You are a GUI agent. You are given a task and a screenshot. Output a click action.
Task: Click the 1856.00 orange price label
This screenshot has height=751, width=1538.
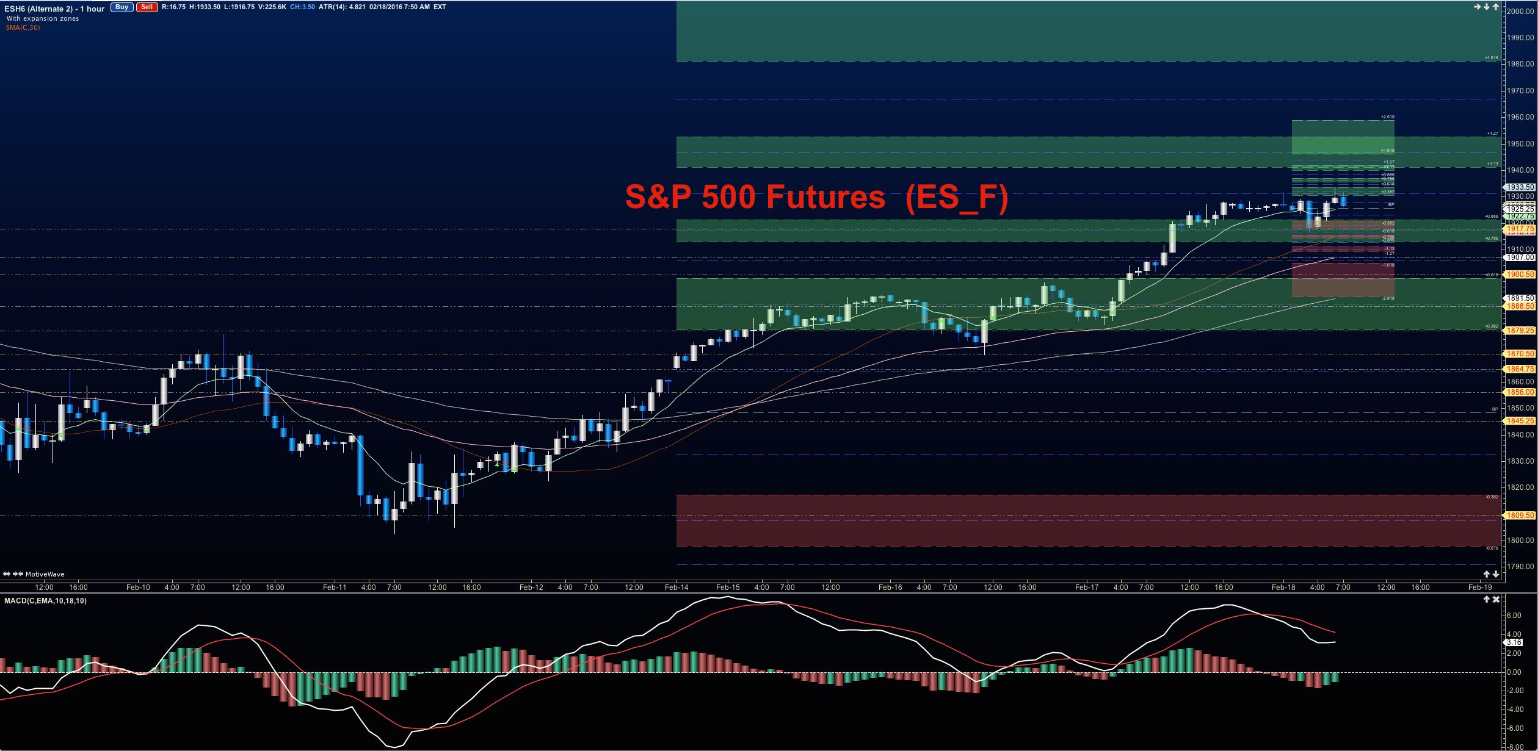coord(1520,392)
